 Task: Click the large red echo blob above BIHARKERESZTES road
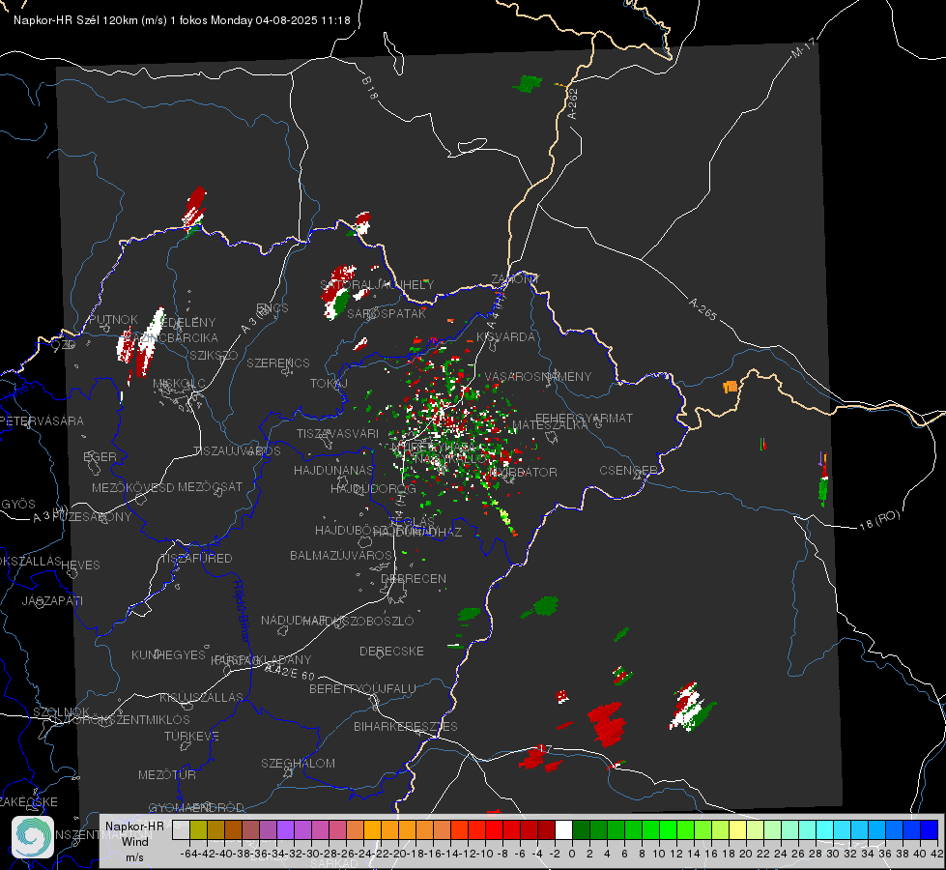pos(606,723)
